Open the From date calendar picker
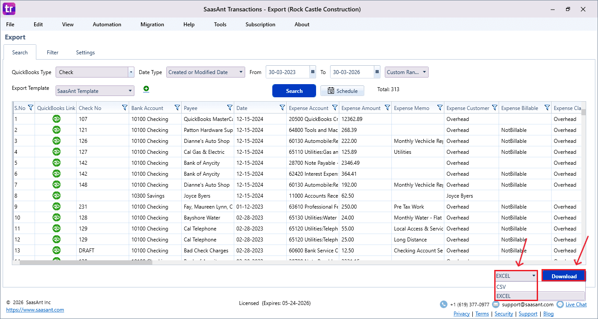This screenshot has width=598, height=319. (x=312, y=71)
